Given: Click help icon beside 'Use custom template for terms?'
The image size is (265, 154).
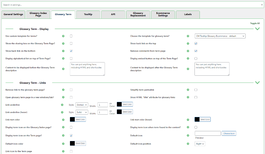Looking at the screenshot, I should point(63,36).
